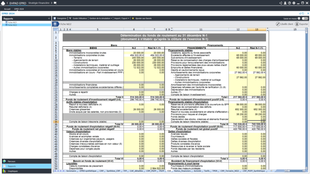Click Ajouter aux favoris
310x174 pixels.
point(143,18)
